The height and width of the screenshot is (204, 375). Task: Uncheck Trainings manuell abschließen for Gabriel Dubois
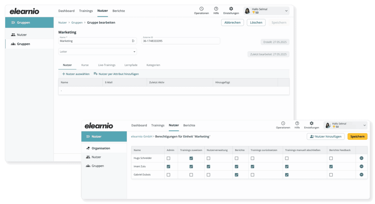[287, 175]
